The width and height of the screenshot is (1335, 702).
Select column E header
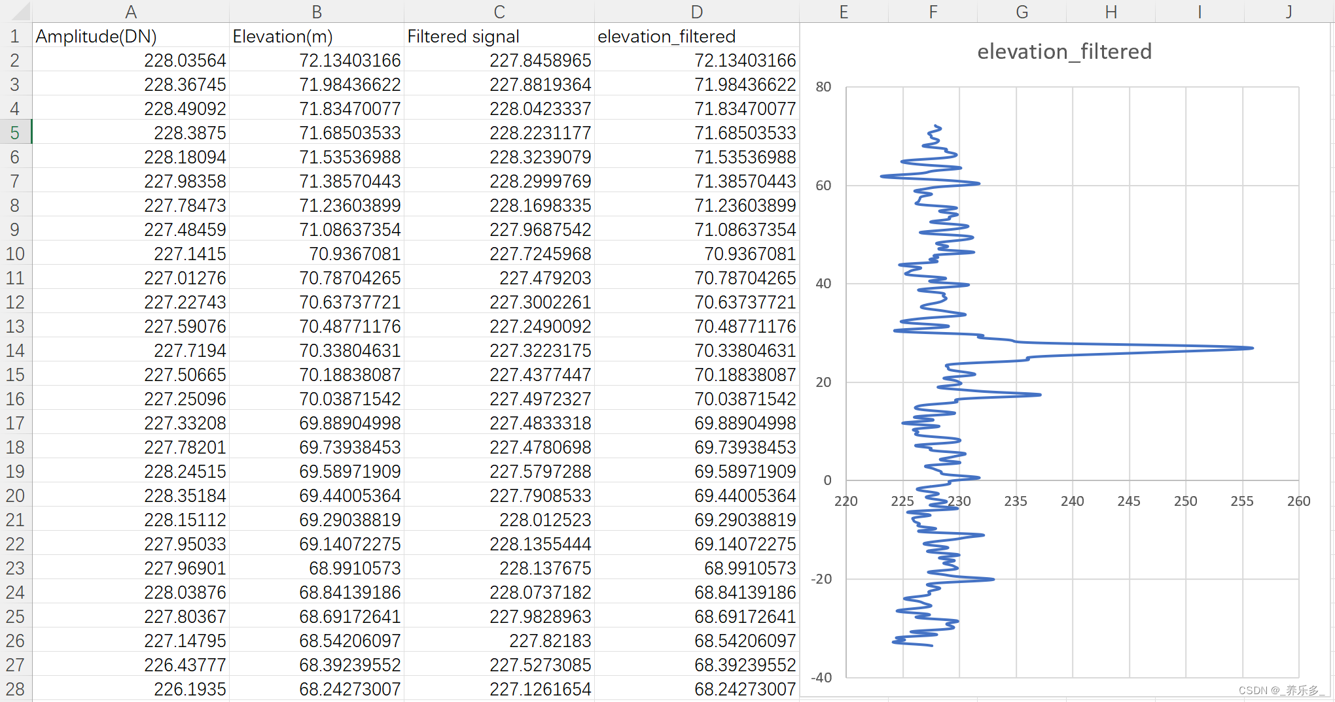tap(844, 11)
